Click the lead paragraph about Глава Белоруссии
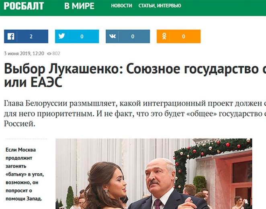266x209 pixels. [x=135, y=113]
